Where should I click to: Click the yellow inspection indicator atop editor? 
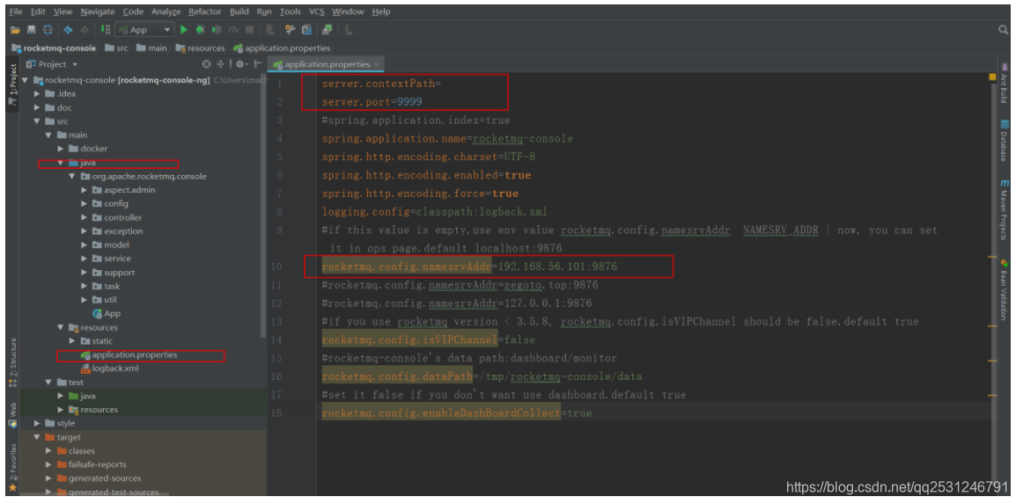point(992,77)
